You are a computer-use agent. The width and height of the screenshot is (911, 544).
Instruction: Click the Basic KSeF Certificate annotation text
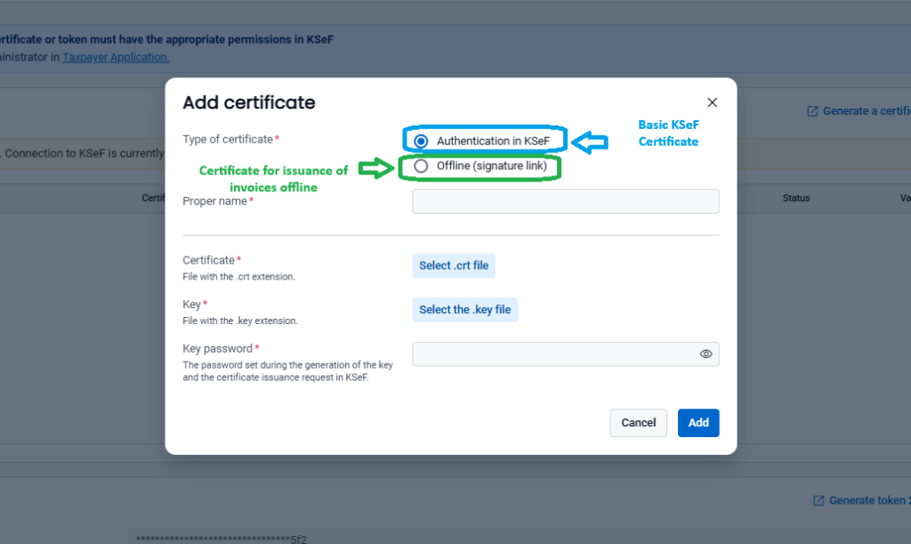(668, 134)
